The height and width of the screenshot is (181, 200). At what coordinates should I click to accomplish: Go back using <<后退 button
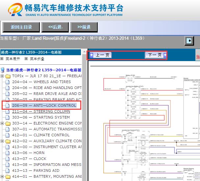[55, 27]
